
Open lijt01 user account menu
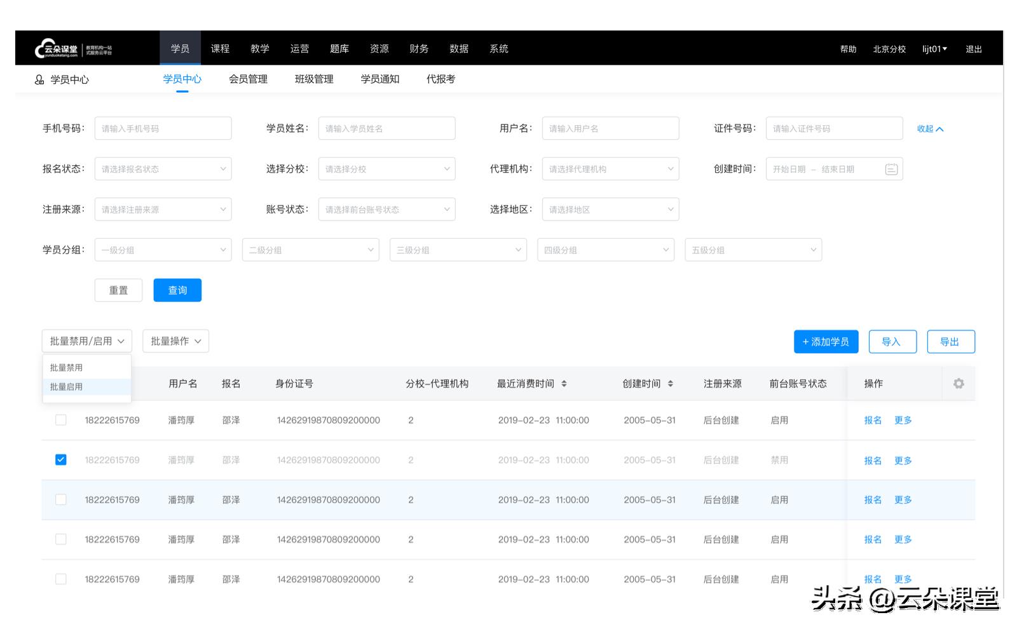[x=934, y=49]
